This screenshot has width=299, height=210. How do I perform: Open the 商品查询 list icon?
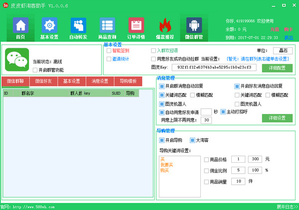[x=107, y=28]
